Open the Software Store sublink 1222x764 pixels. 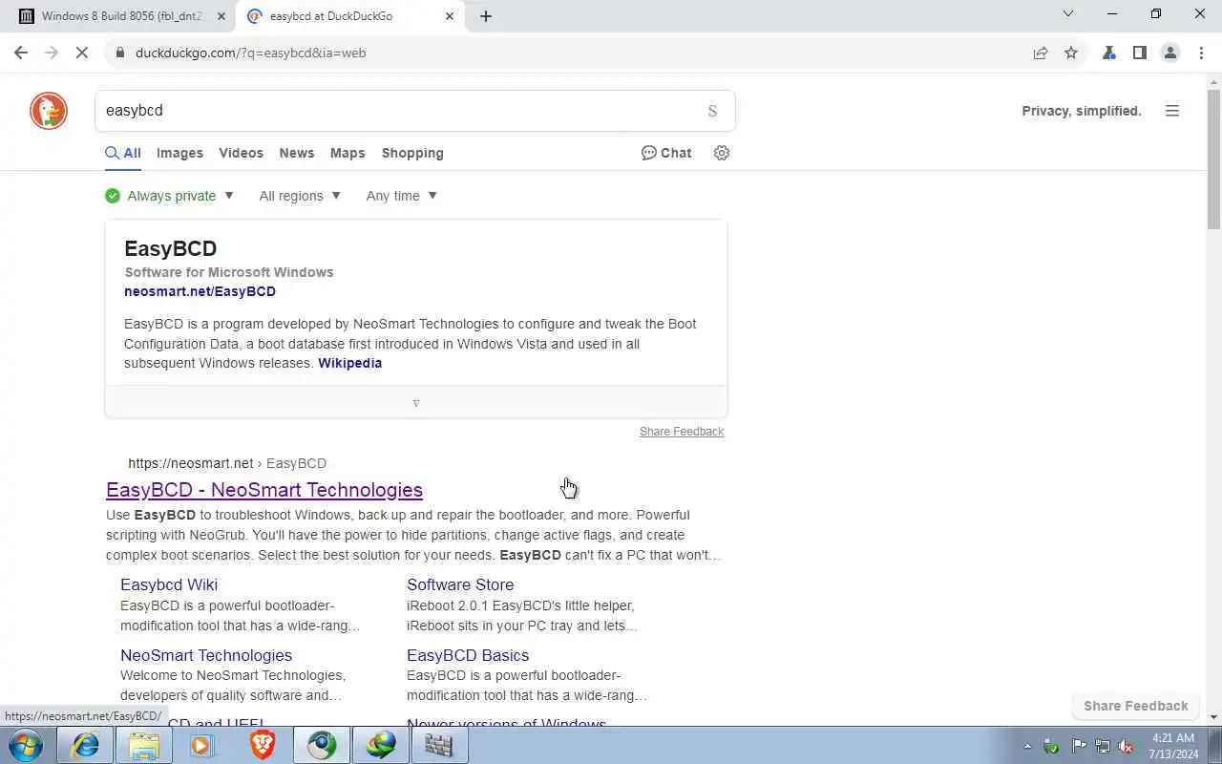tap(460, 584)
